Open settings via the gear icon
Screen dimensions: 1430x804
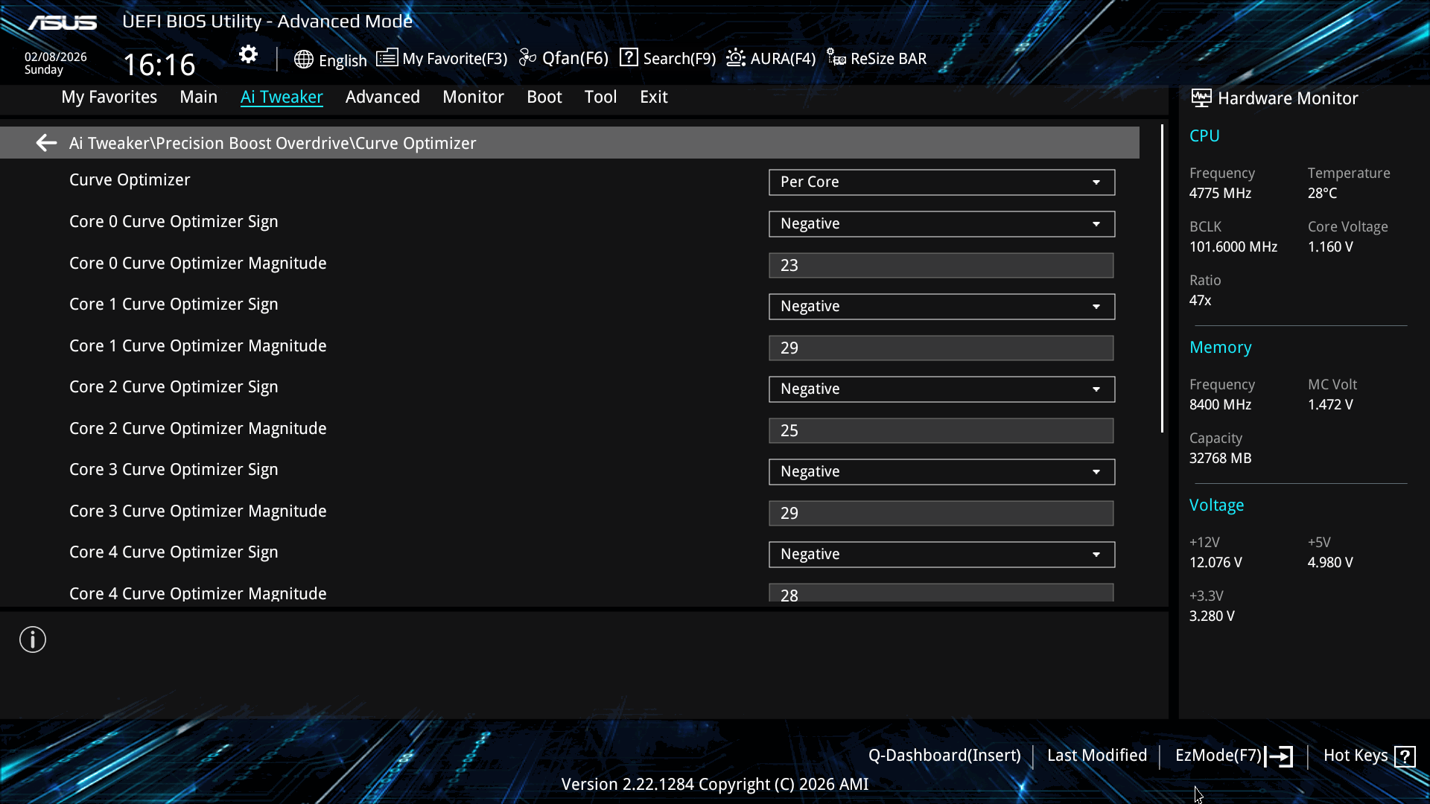(248, 54)
